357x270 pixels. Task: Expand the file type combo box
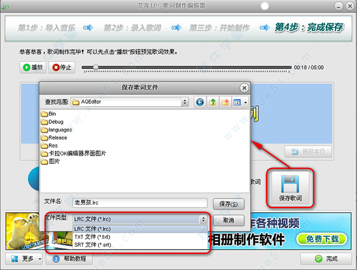click(x=203, y=219)
